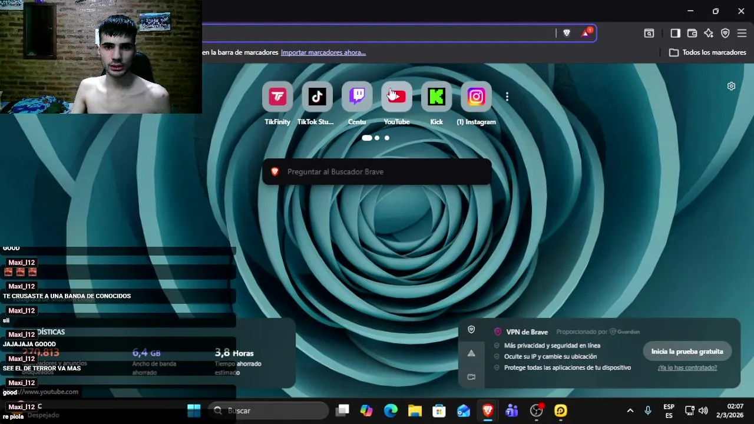Launch Copilot from the taskbar
Image resolution: width=754 pixels, height=424 pixels.
(367, 410)
